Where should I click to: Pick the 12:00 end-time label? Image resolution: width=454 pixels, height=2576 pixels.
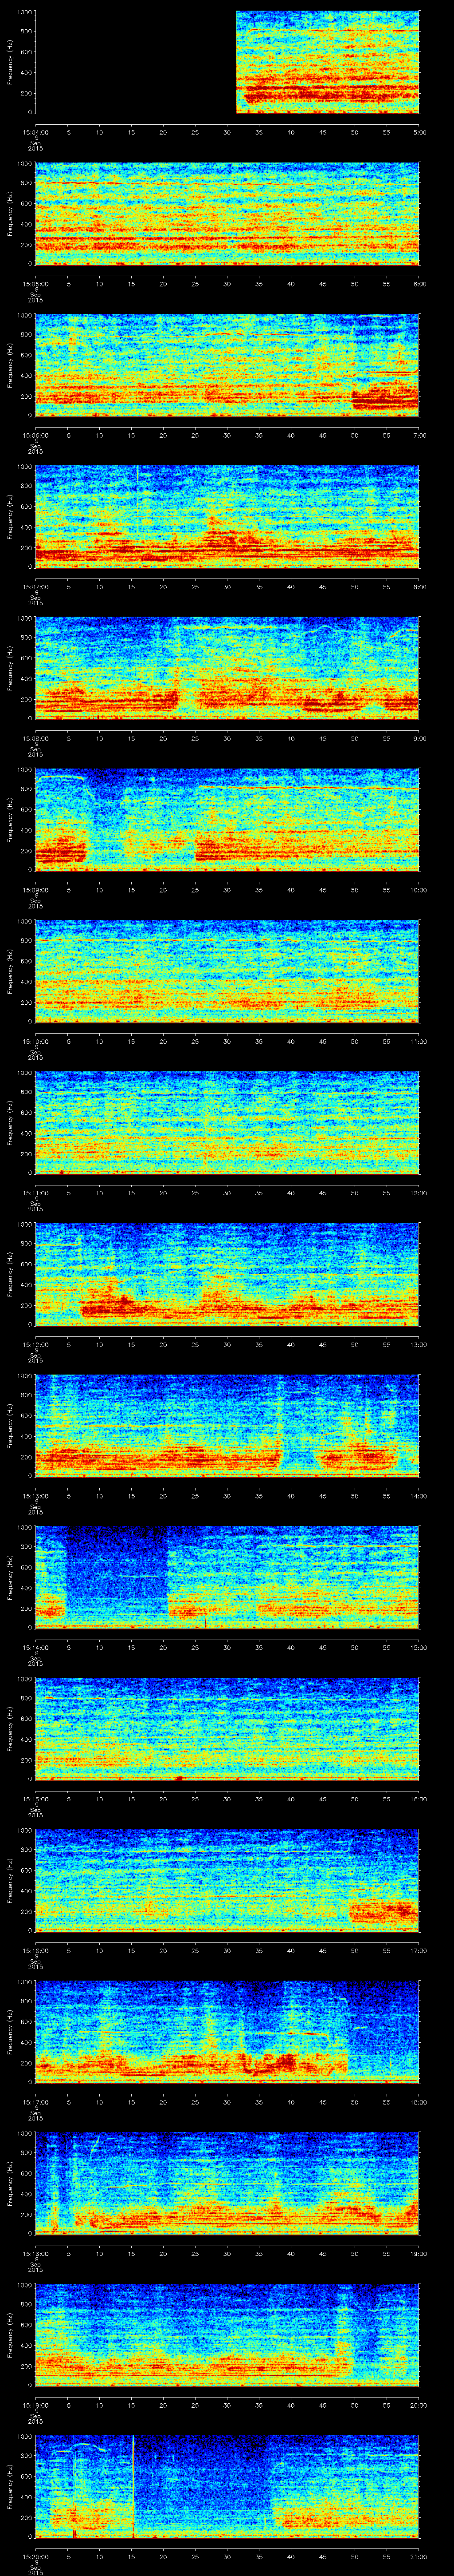pos(418,1193)
